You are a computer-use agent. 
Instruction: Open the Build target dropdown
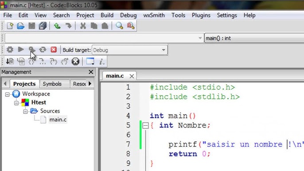pyautogui.click(x=129, y=50)
